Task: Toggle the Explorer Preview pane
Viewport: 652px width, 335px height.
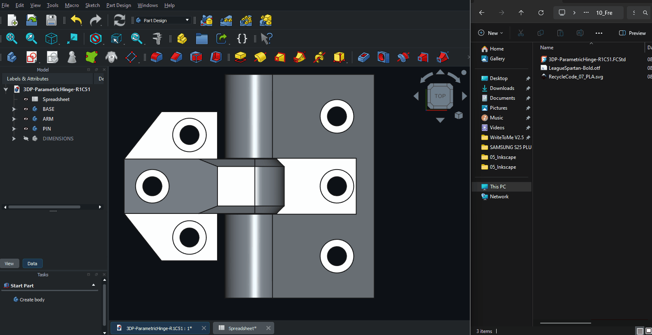Action: 632,33
